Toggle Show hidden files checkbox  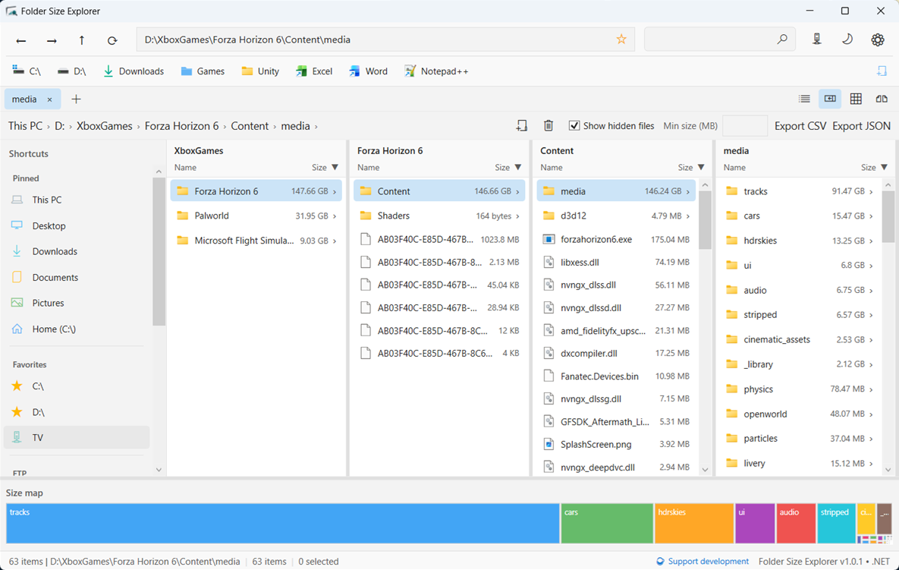point(574,125)
